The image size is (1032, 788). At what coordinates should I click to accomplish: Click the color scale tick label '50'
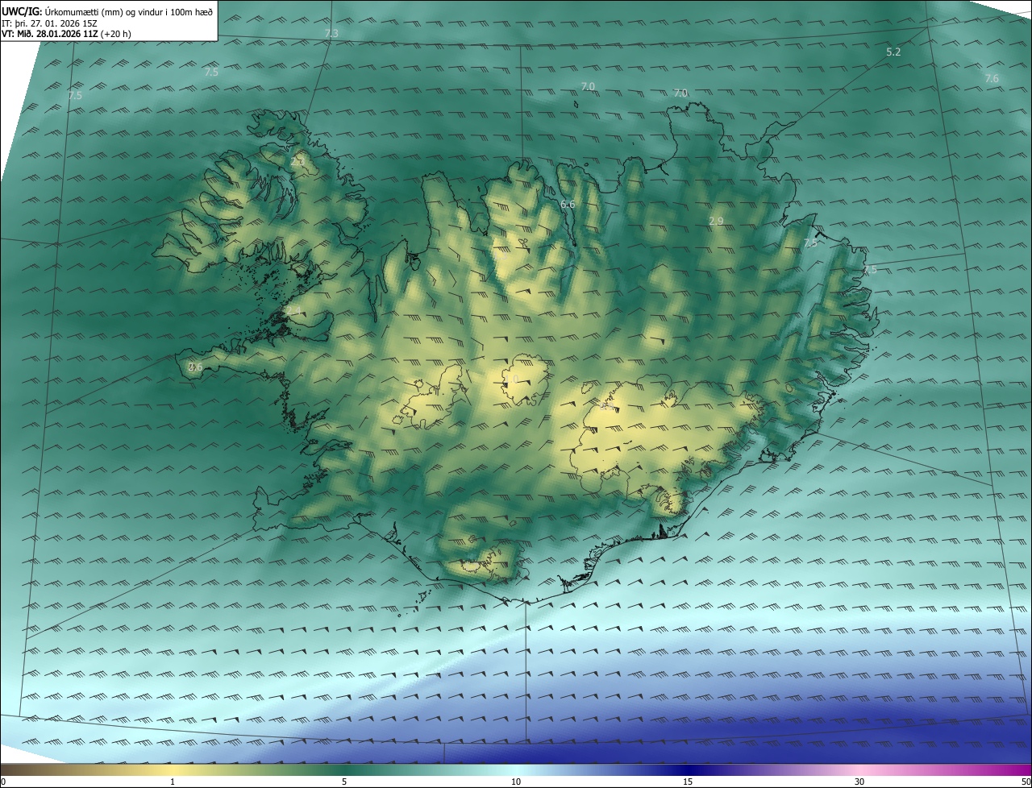pos(1026,782)
